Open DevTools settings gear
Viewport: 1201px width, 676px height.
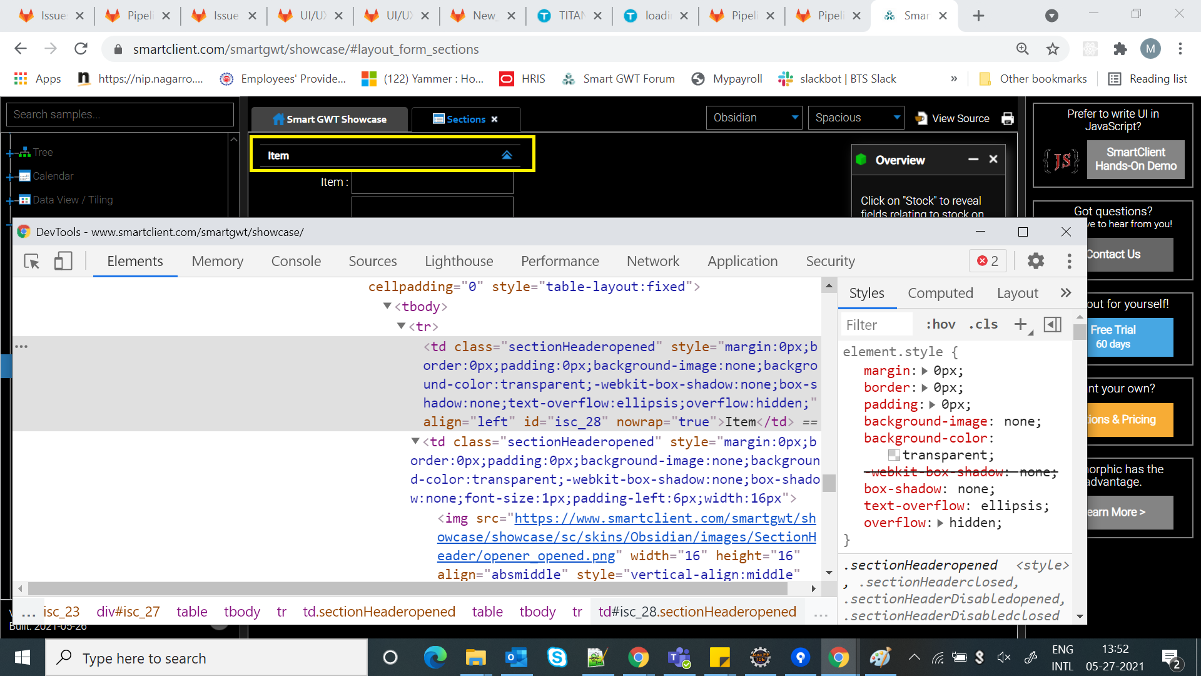coord(1036,261)
